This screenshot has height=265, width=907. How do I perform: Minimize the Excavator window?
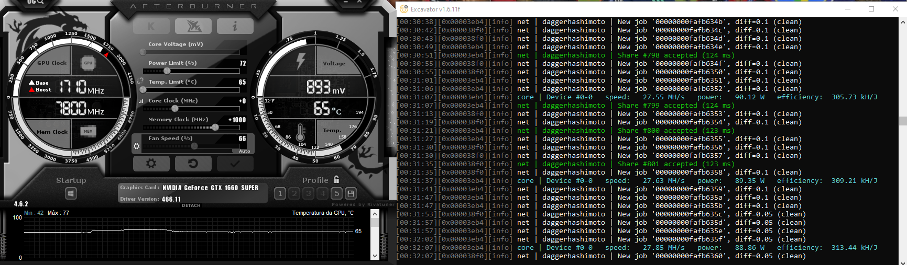[848, 9]
